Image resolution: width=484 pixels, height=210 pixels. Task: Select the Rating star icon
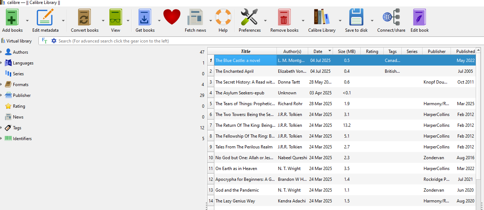click(x=8, y=106)
